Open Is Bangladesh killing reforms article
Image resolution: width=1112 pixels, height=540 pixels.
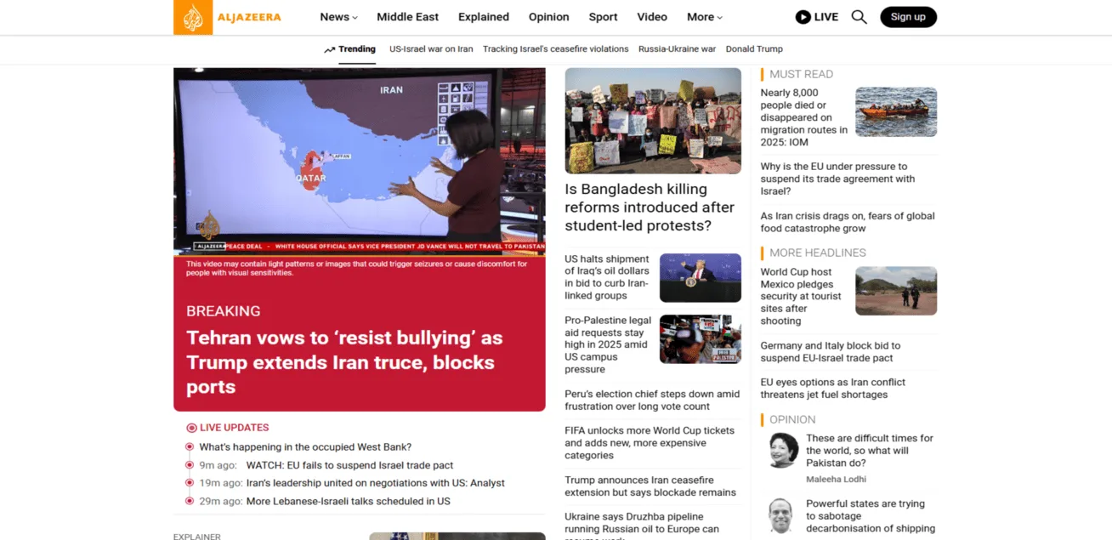point(650,207)
